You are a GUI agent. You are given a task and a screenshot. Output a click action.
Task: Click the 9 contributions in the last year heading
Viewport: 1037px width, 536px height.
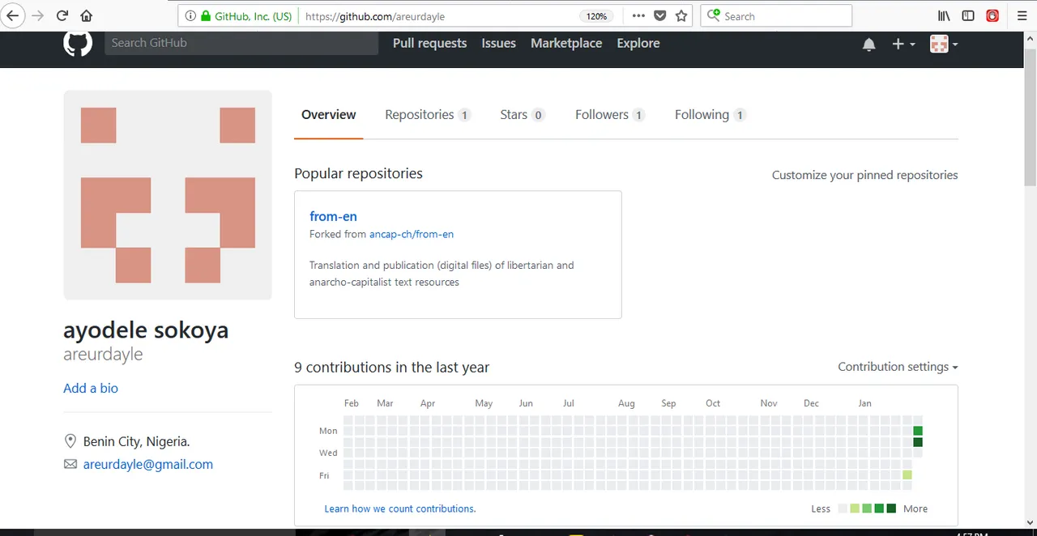click(392, 368)
